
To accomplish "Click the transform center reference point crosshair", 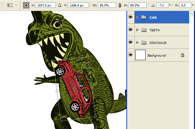I will (x=74, y=89).
